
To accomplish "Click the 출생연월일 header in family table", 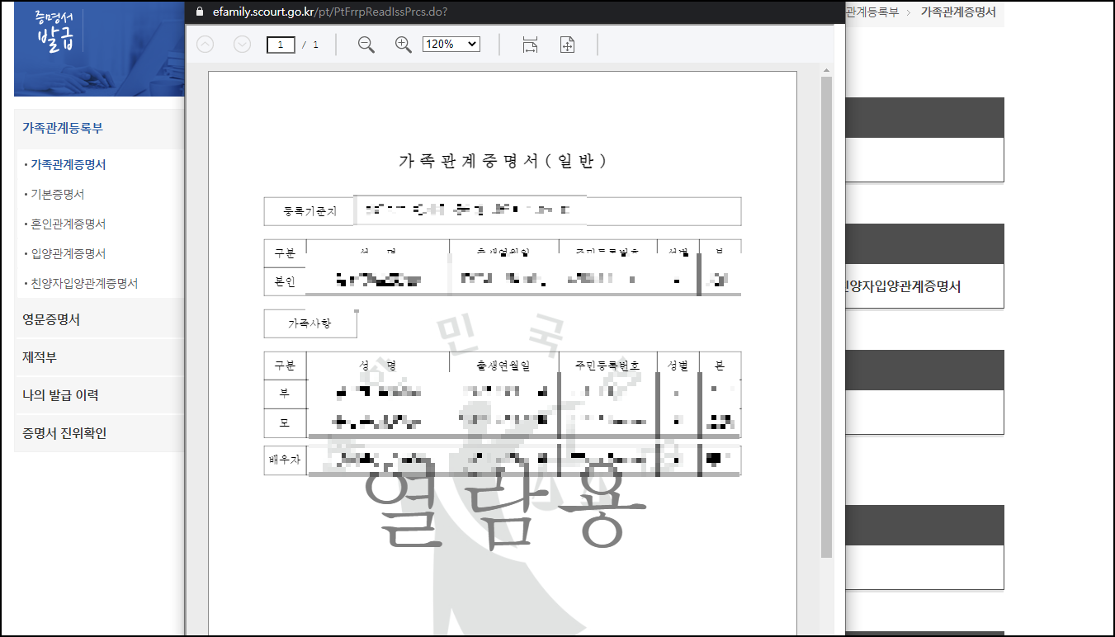I will (503, 365).
